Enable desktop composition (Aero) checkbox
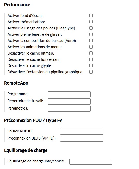139x169 pixels. tap(91, 40)
